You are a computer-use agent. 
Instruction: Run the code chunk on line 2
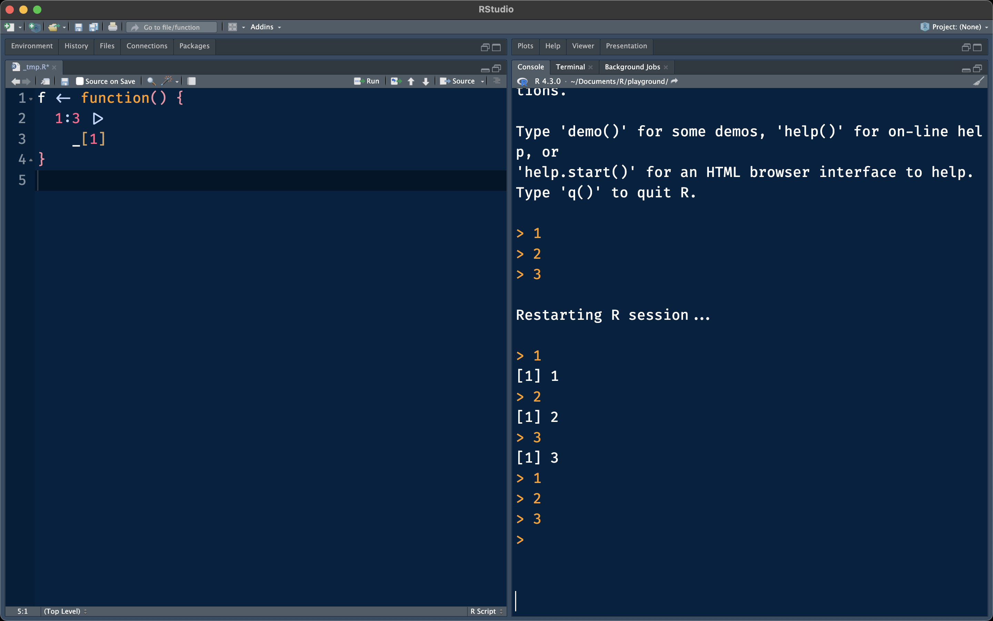pyautogui.click(x=97, y=118)
